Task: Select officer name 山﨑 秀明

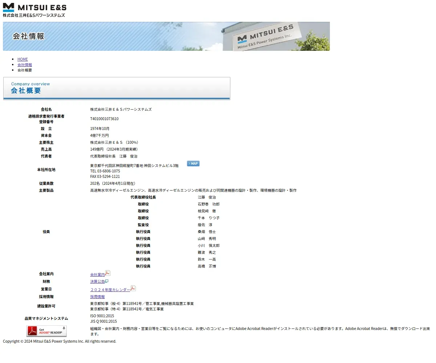Action: [x=207, y=238]
